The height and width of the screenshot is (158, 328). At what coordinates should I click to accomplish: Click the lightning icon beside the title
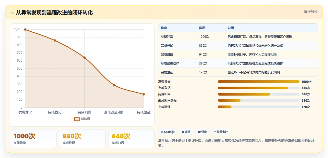tap(12, 13)
